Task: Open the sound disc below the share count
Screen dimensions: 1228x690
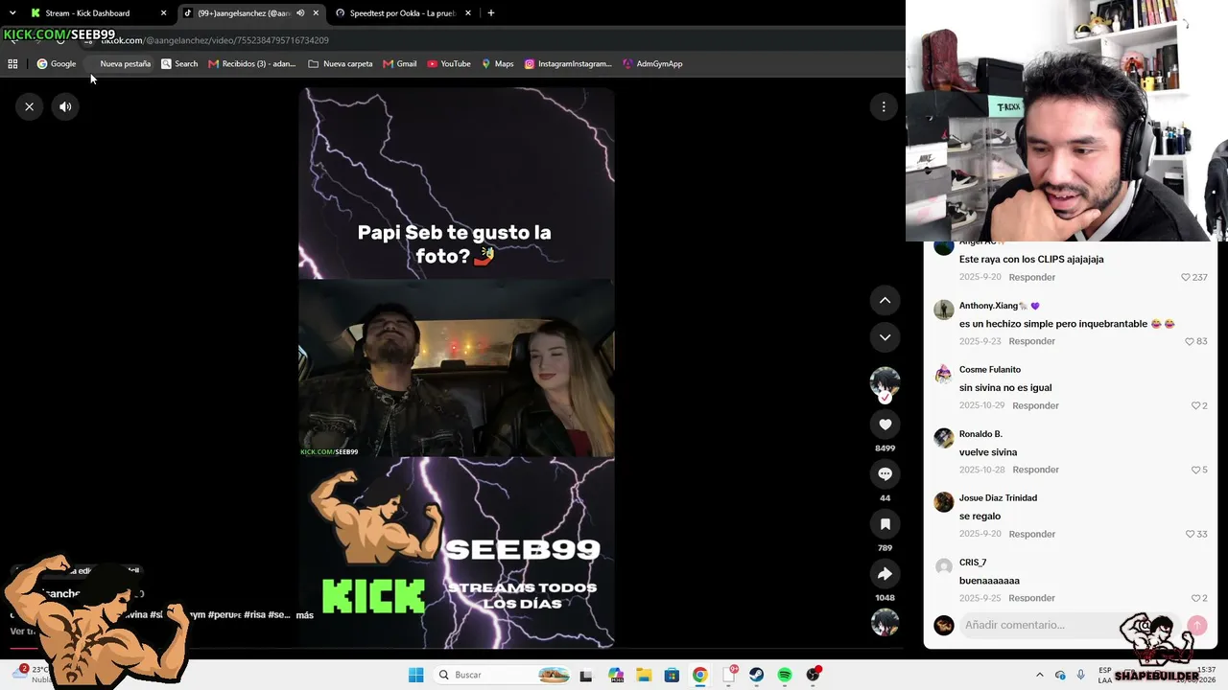Action: tap(885, 622)
